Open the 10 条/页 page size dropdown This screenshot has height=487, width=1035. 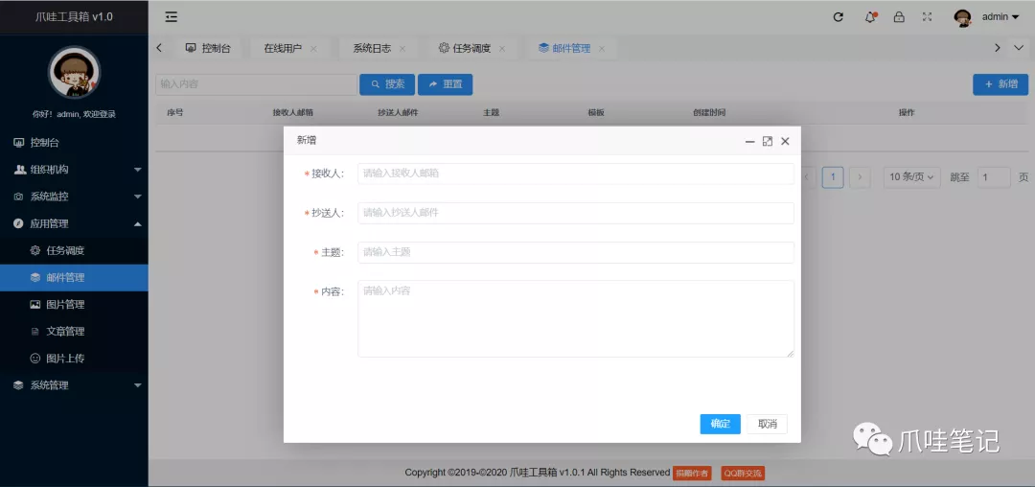click(911, 176)
